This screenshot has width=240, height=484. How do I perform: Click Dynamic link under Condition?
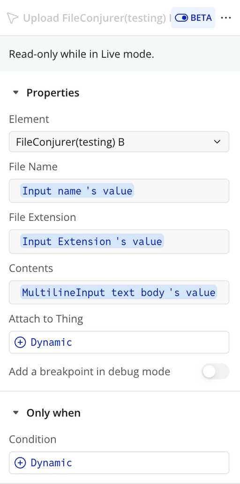(51, 463)
